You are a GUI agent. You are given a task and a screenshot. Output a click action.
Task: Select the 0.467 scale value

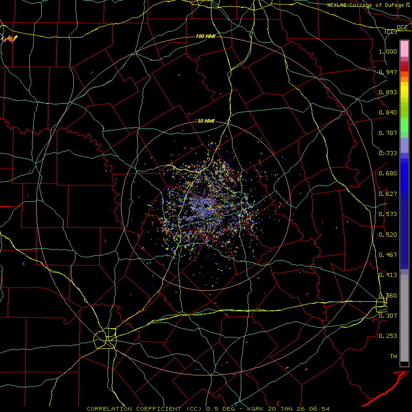(x=388, y=255)
